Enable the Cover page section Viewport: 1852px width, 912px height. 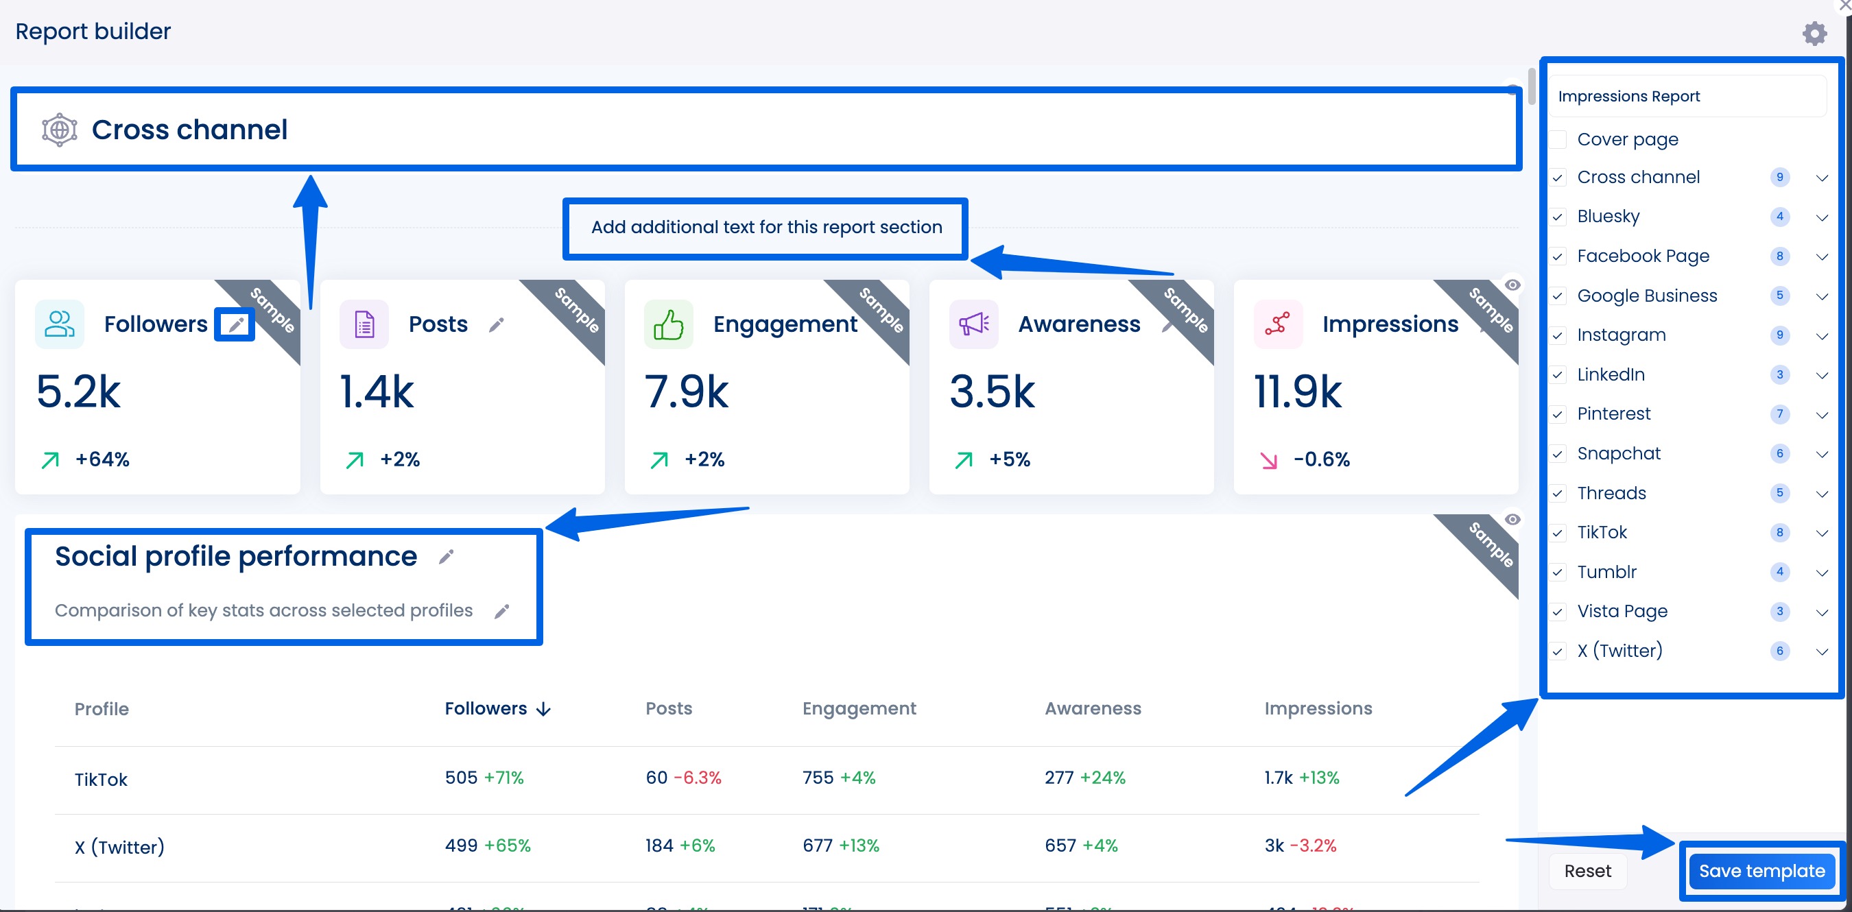point(1558,139)
